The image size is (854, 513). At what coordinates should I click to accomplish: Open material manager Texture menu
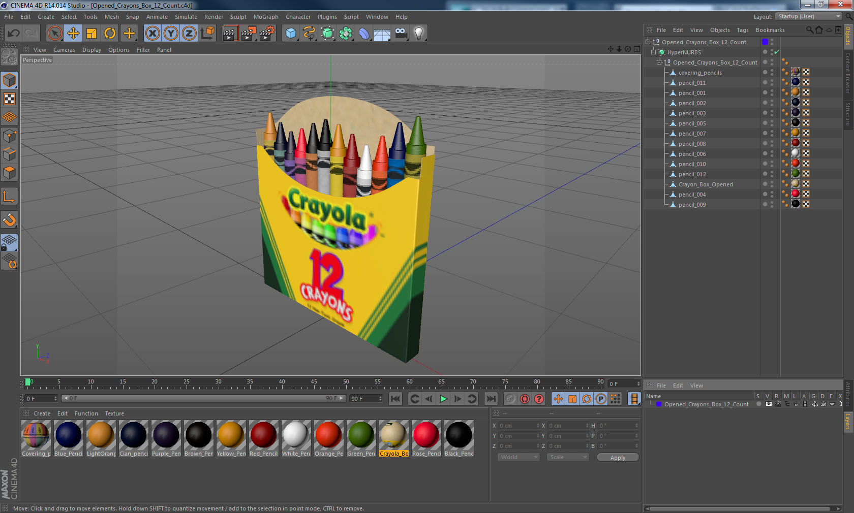pyautogui.click(x=114, y=413)
